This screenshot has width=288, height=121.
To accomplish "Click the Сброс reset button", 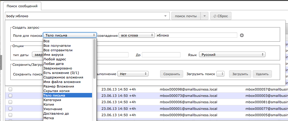I will point(221,16).
